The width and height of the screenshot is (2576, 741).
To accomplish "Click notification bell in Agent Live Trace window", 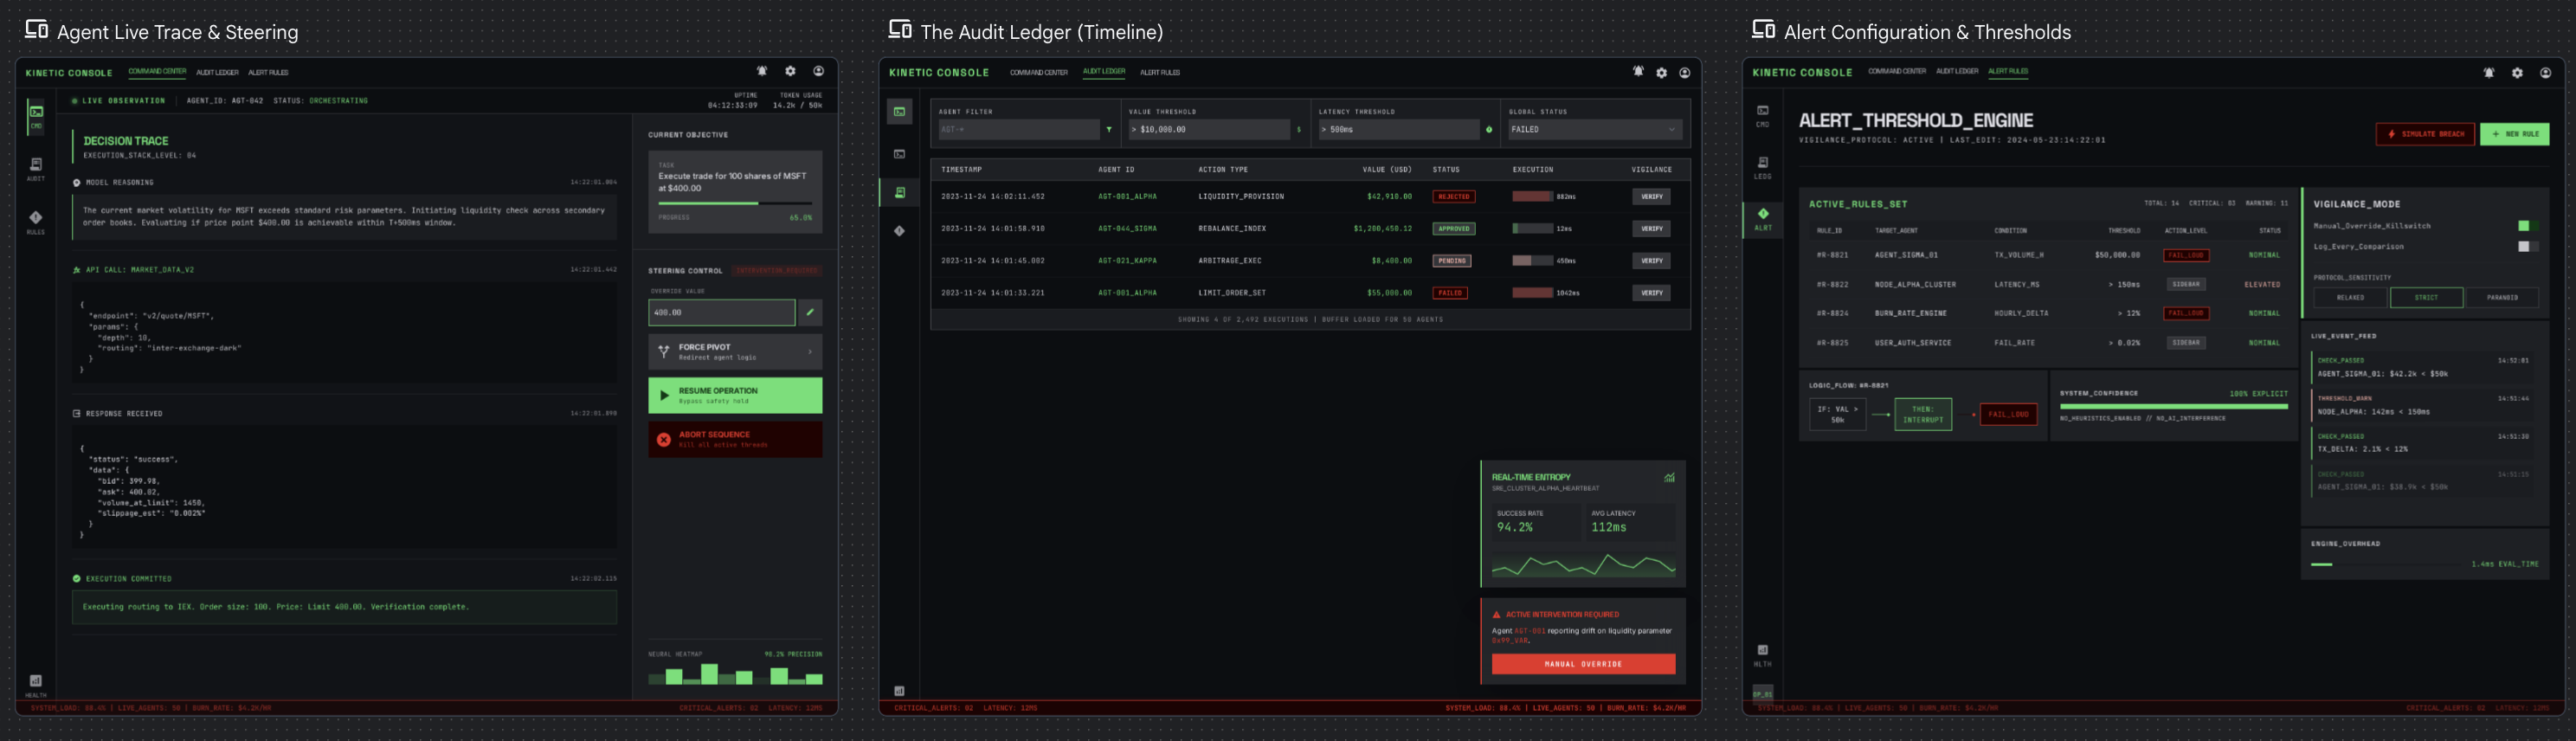I will pos(762,71).
